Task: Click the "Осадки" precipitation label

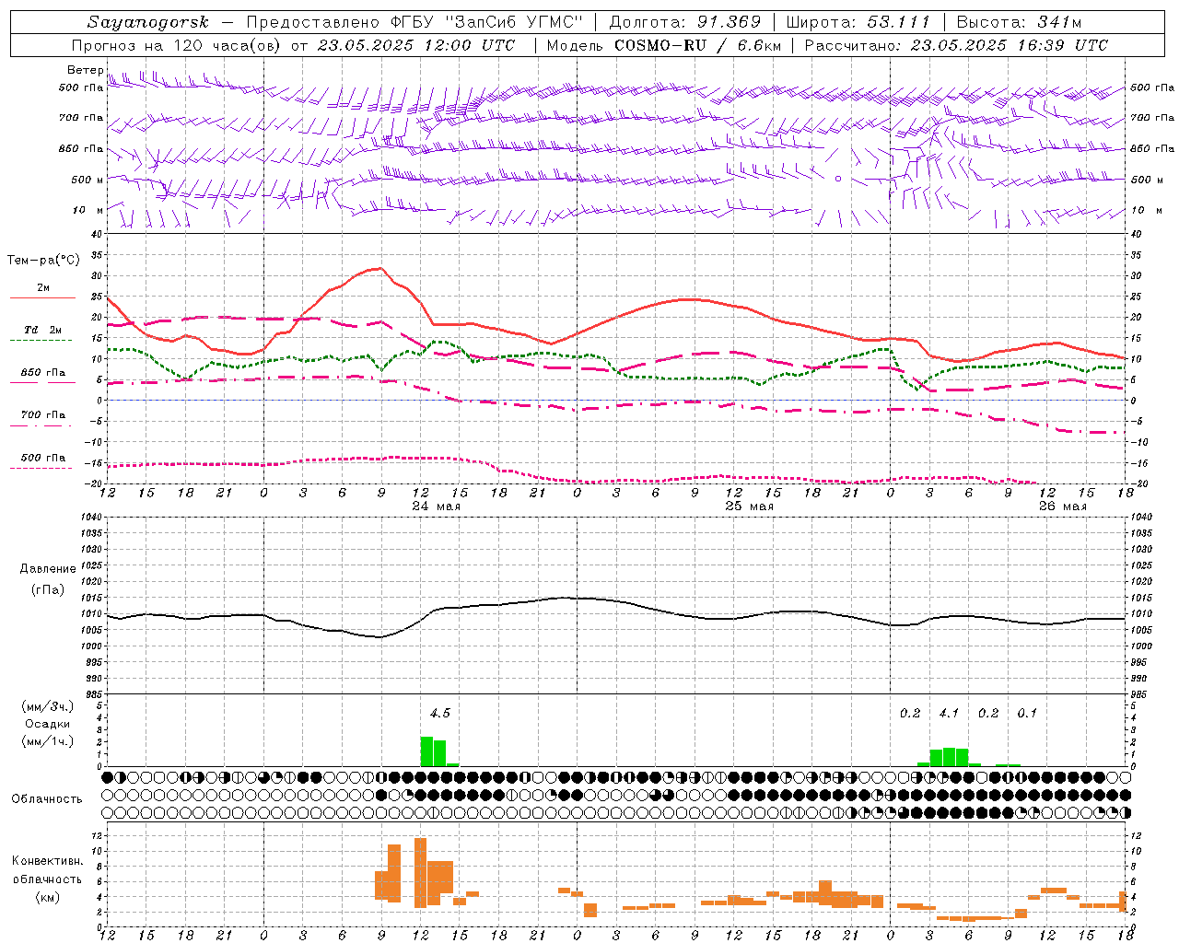Action: pos(48,724)
